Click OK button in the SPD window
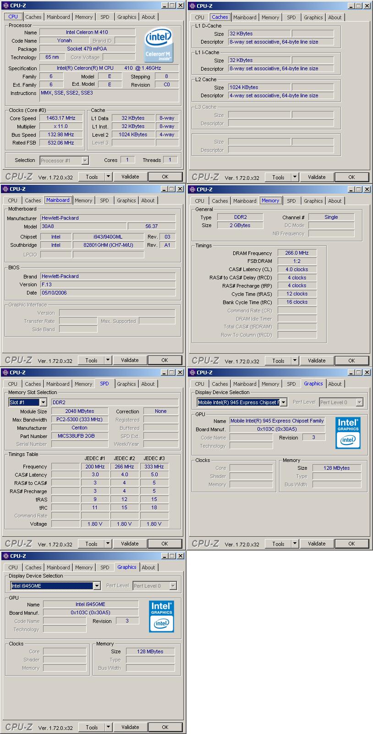The width and height of the screenshot is (373, 734). pos(165,544)
